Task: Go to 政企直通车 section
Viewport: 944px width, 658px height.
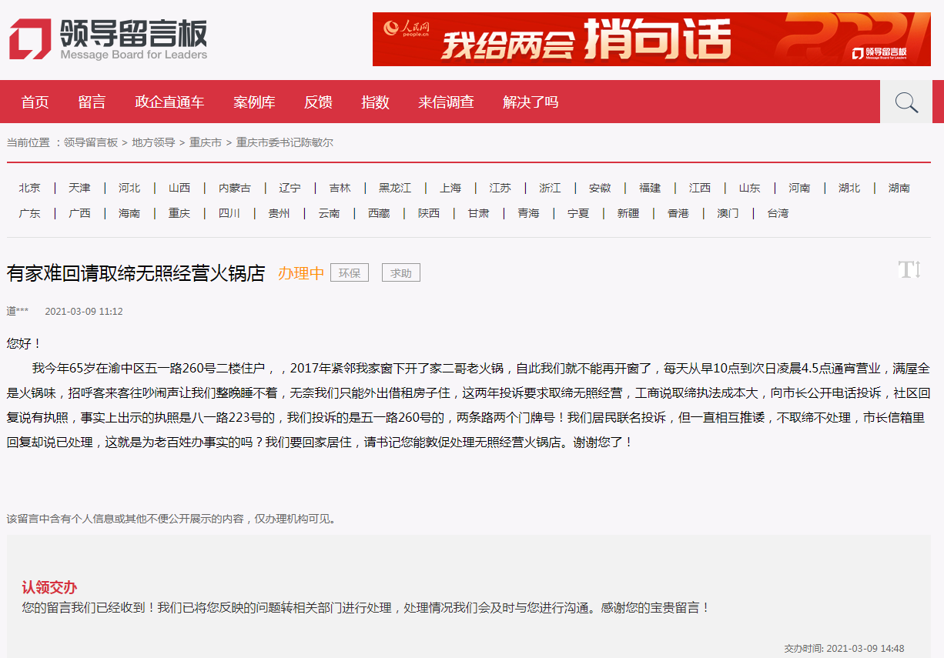Action: (x=169, y=102)
